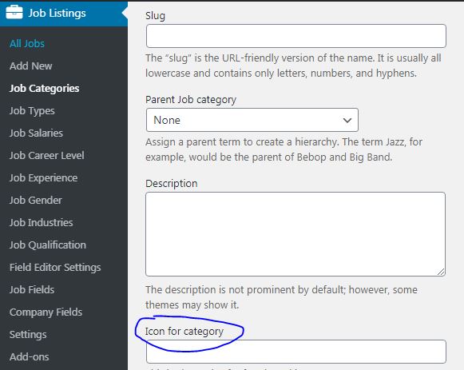
Task: Select Add New in the sidebar
Action: [31, 66]
